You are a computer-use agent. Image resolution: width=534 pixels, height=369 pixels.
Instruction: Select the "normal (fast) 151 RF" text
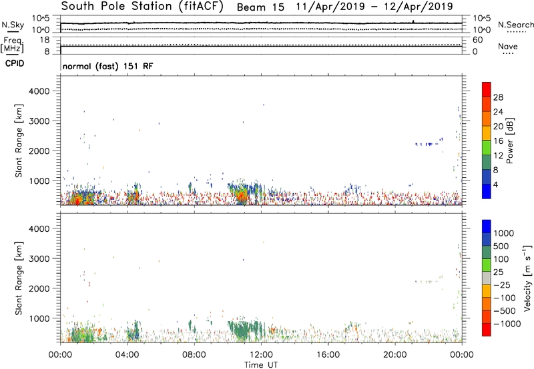[108, 66]
